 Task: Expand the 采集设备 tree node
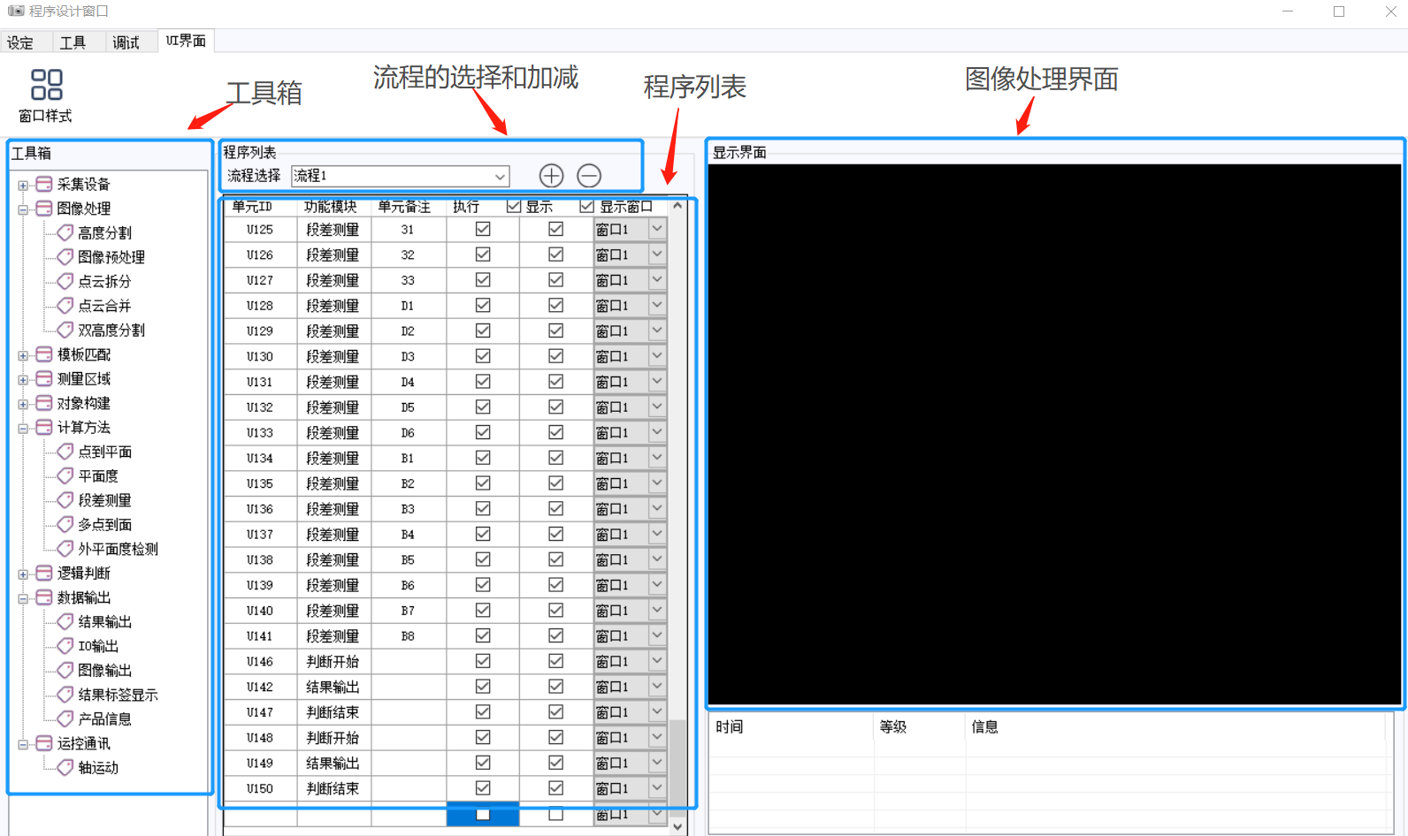23,185
